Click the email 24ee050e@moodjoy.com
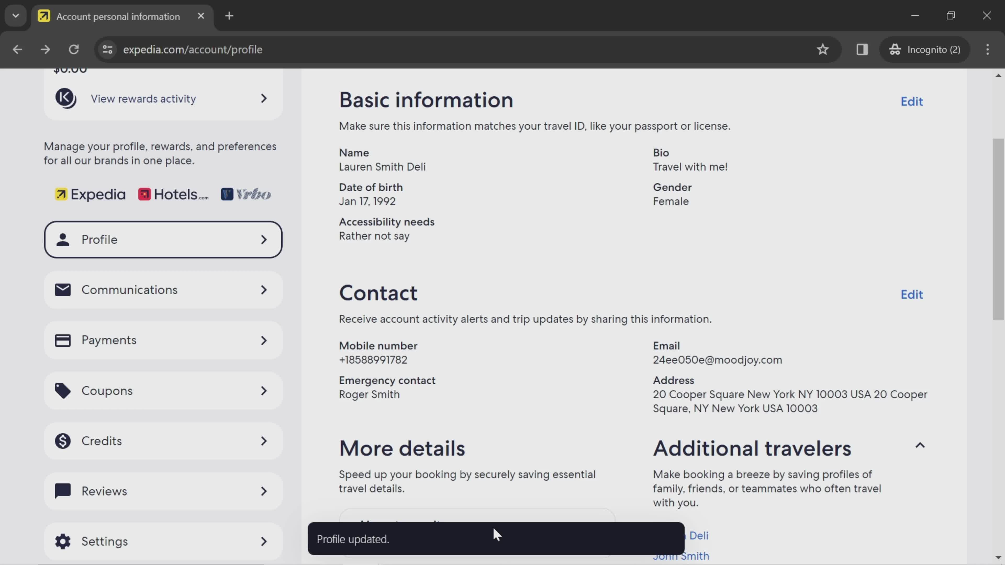The image size is (1005, 565). pos(717,360)
